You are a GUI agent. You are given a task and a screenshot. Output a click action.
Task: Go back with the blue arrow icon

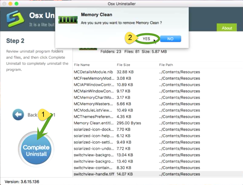tap(18, 115)
